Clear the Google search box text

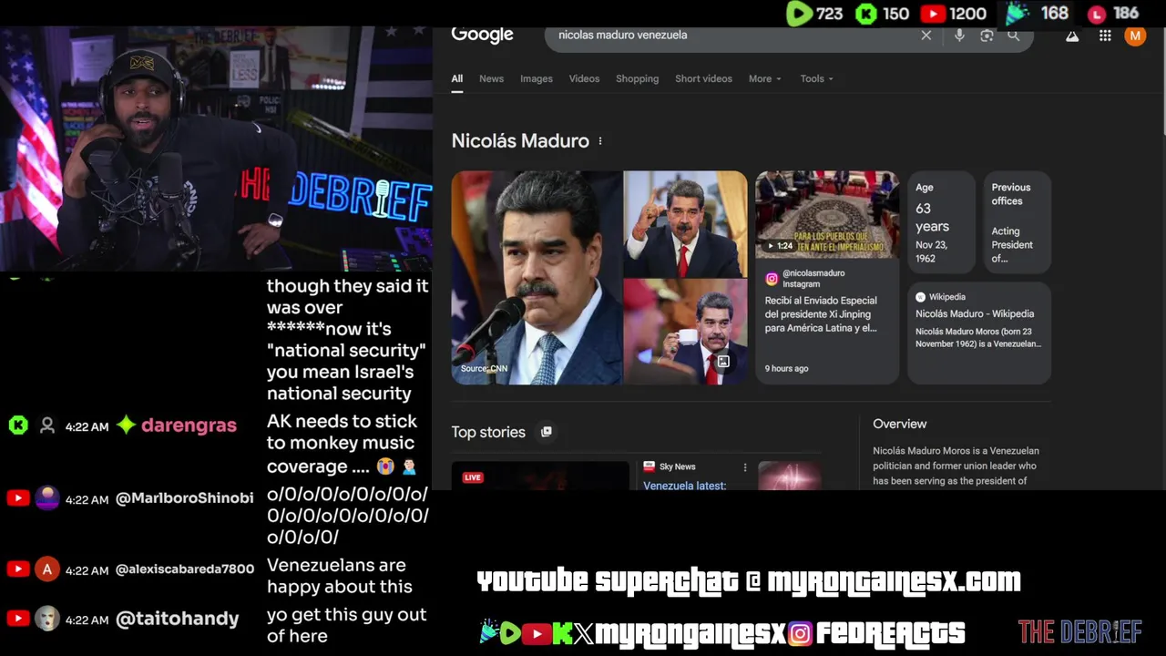click(926, 36)
